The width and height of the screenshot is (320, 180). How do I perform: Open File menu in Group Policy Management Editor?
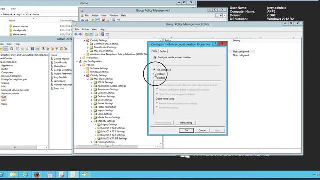[x=77, y=29]
